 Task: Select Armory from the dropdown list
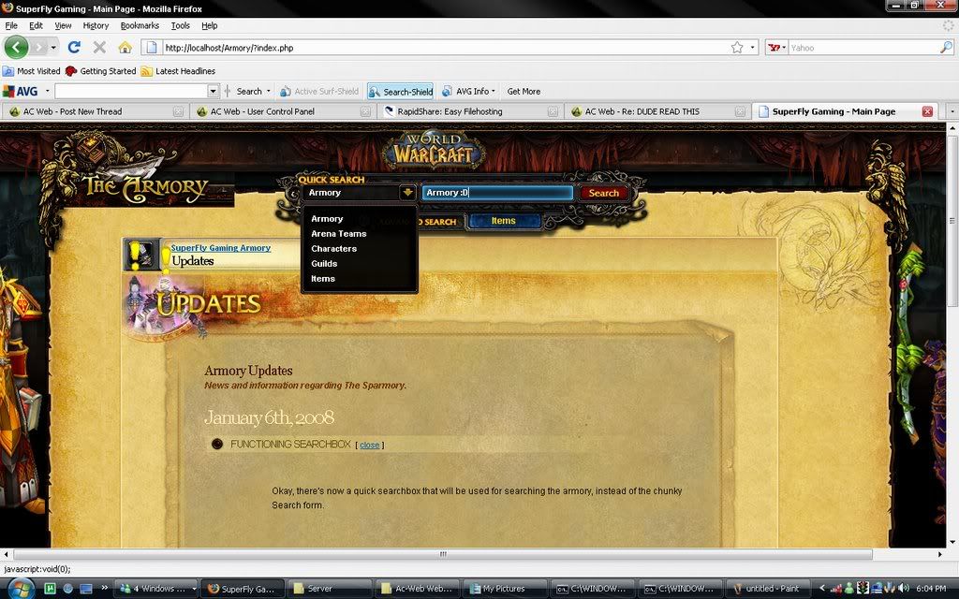[327, 219]
